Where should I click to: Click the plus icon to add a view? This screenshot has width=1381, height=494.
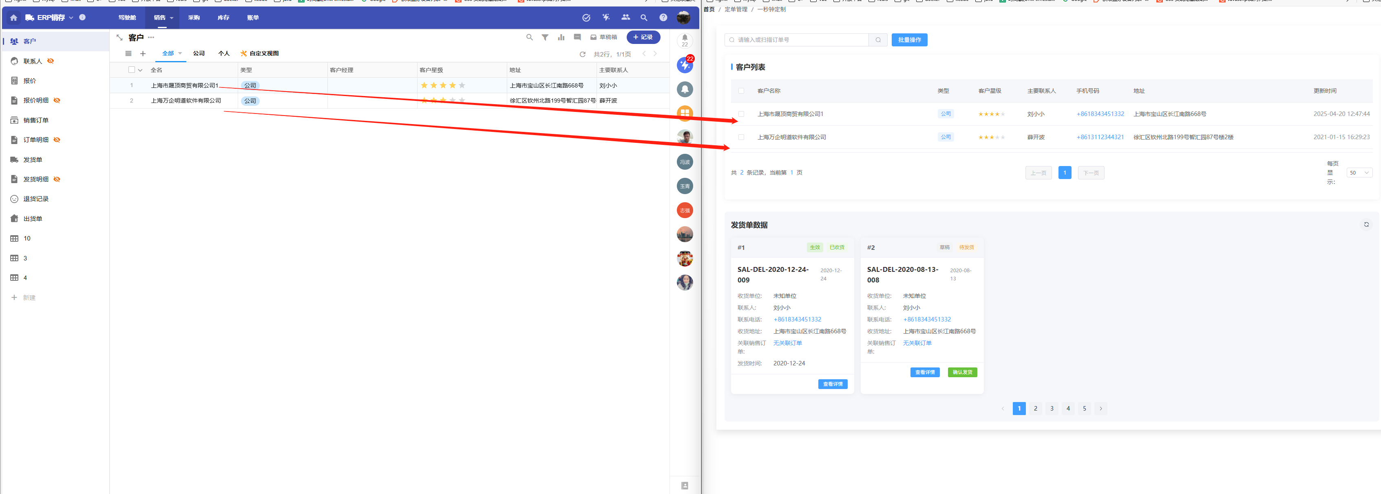pos(143,54)
